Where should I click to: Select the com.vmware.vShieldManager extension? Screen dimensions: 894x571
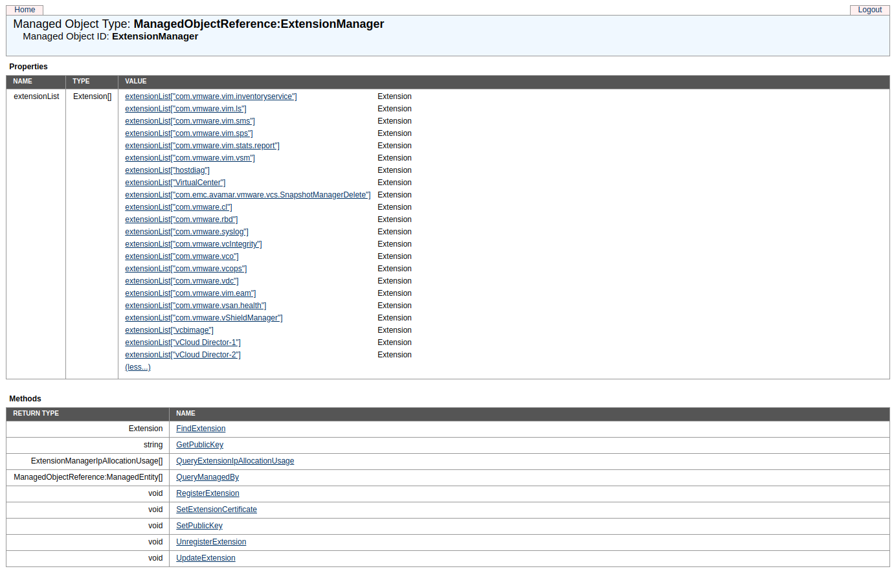click(x=203, y=318)
